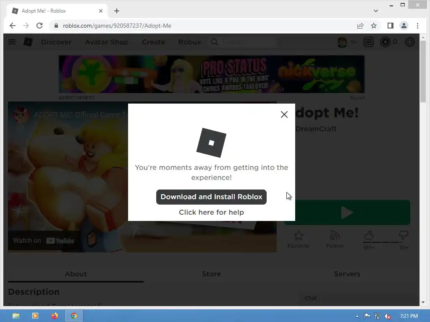Open the user avatar profile icon
Image resolution: width=430 pixels, height=322 pixels.
pyautogui.click(x=342, y=42)
